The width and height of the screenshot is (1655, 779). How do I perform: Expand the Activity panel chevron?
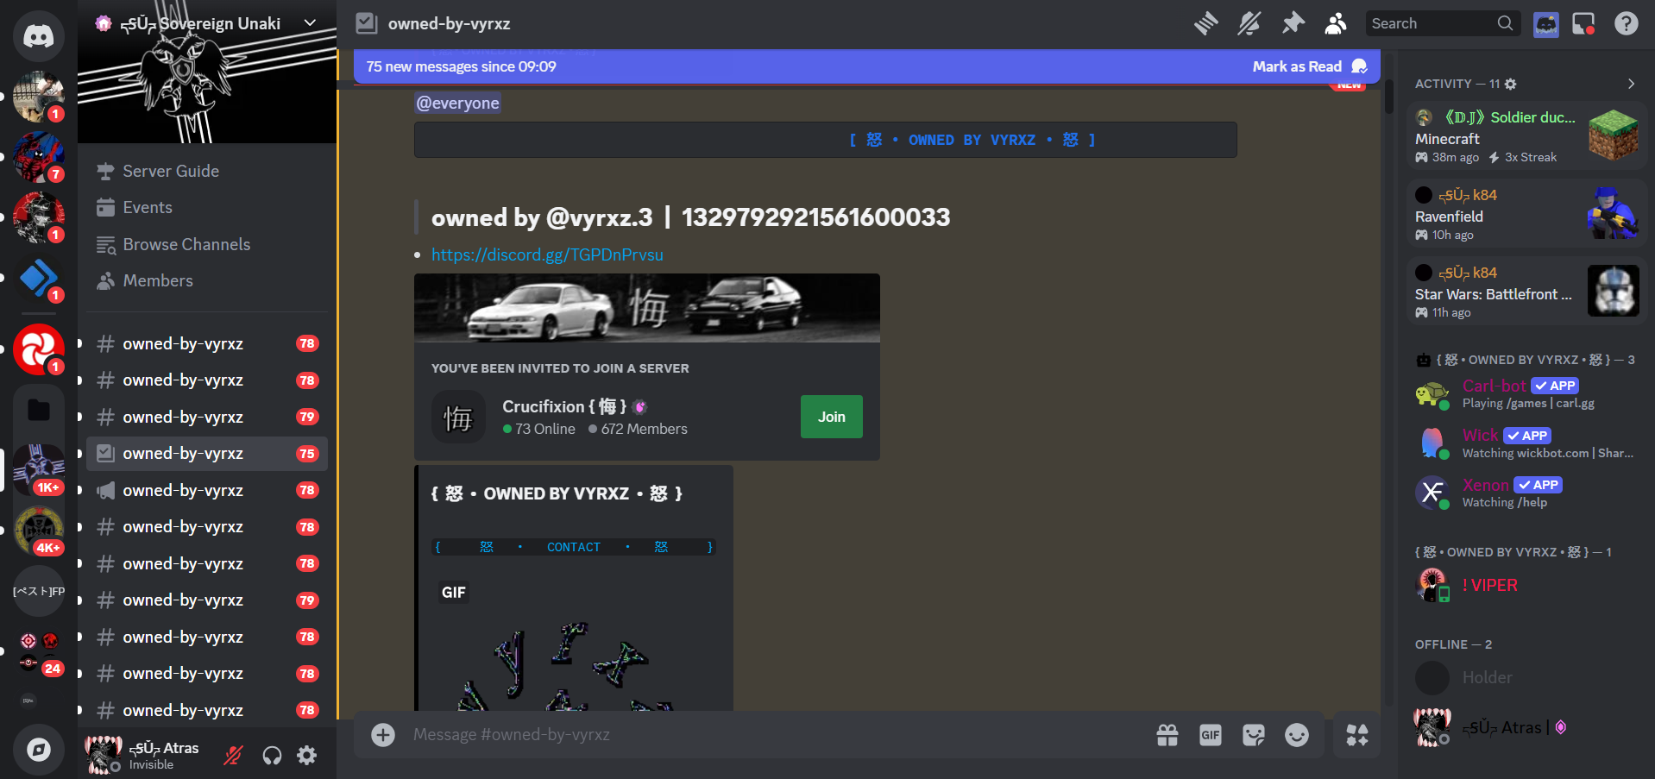1630,84
